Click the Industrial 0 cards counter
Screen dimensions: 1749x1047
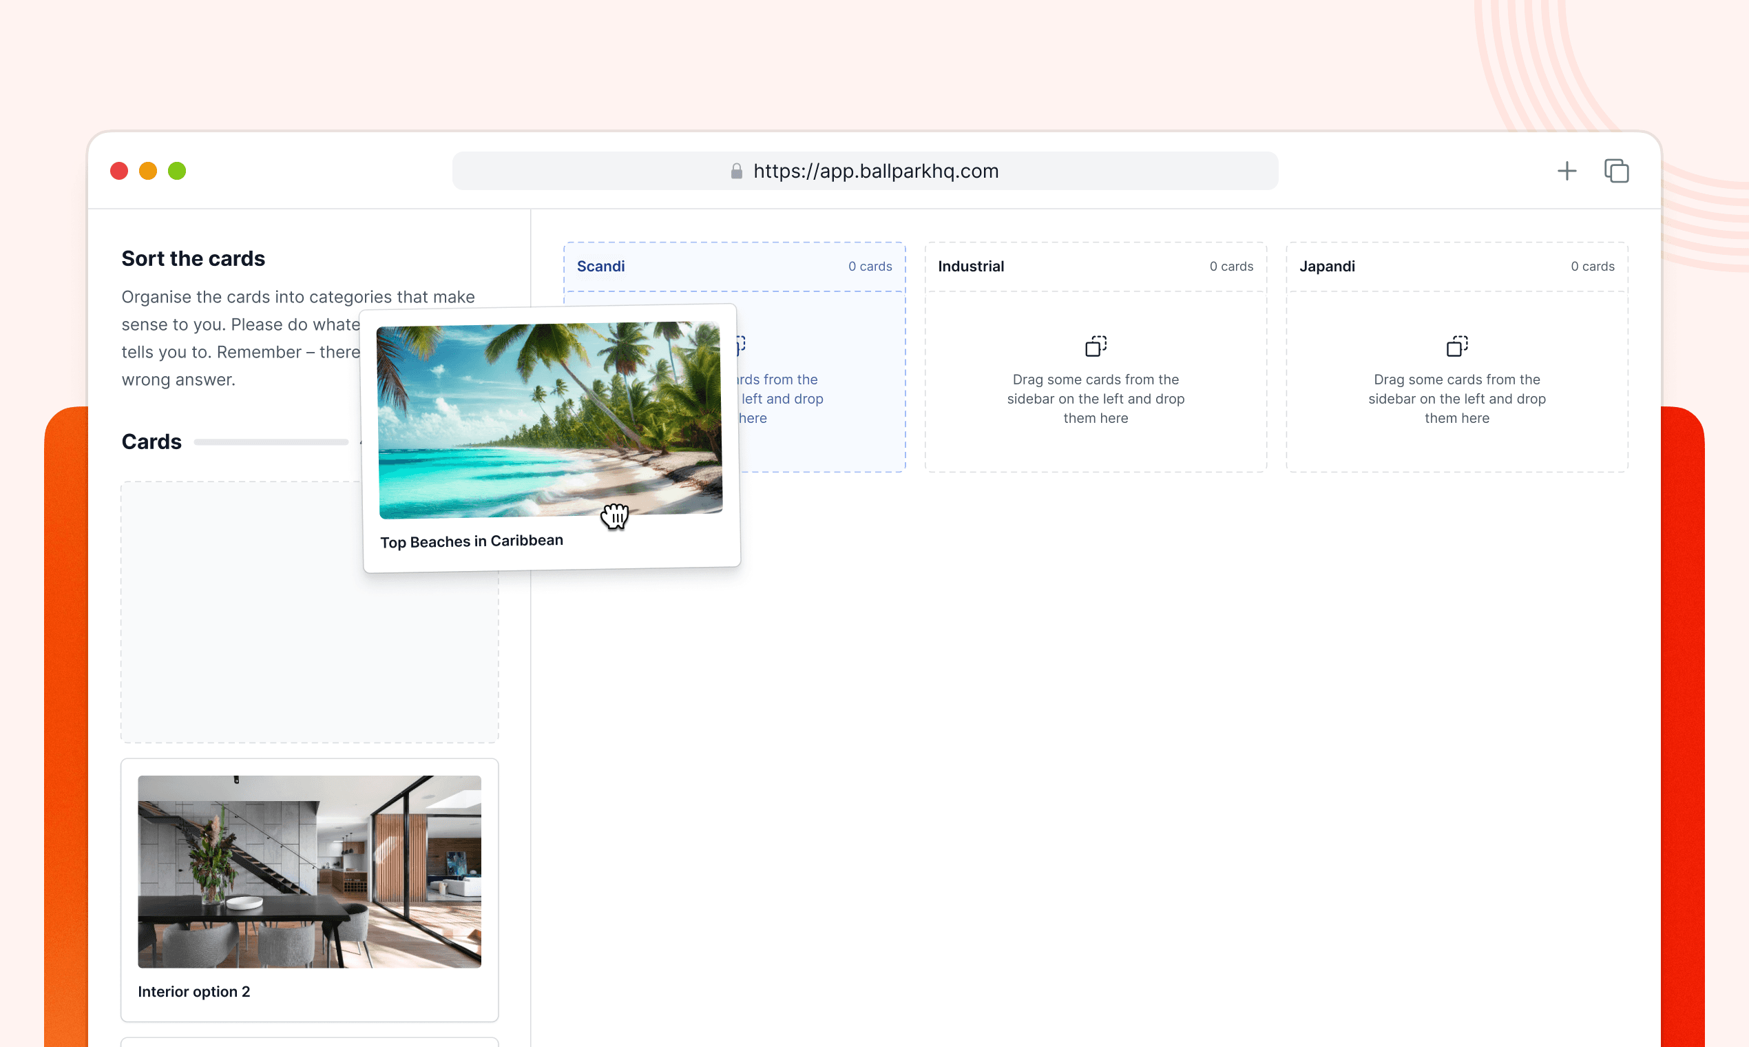(x=1230, y=266)
